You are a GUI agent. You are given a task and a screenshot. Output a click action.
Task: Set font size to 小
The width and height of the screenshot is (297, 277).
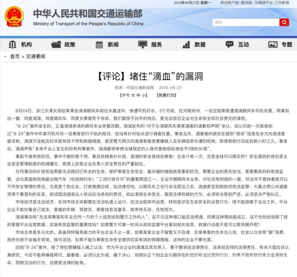click(x=143, y=95)
